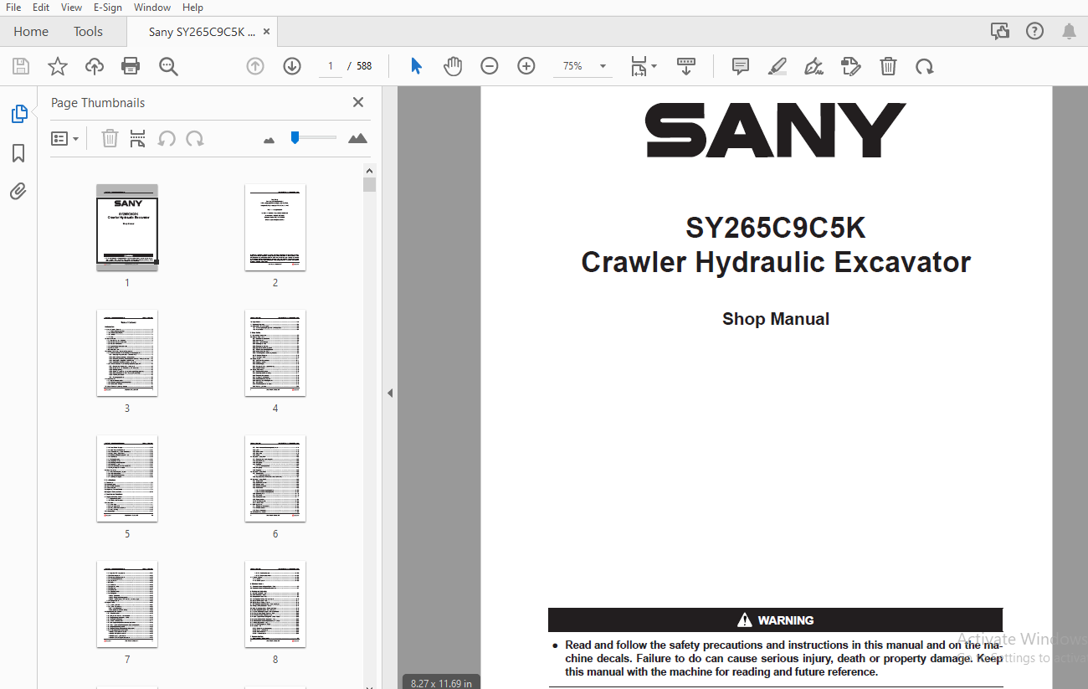Open the E-Sign menu

tap(108, 8)
